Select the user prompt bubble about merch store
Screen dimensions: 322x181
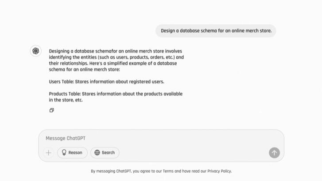pyautogui.click(x=216, y=31)
